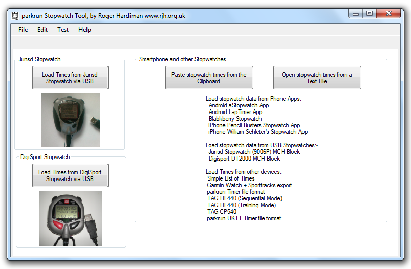Click the window title bar text
This screenshot has width=411, height=269.
click(x=103, y=16)
